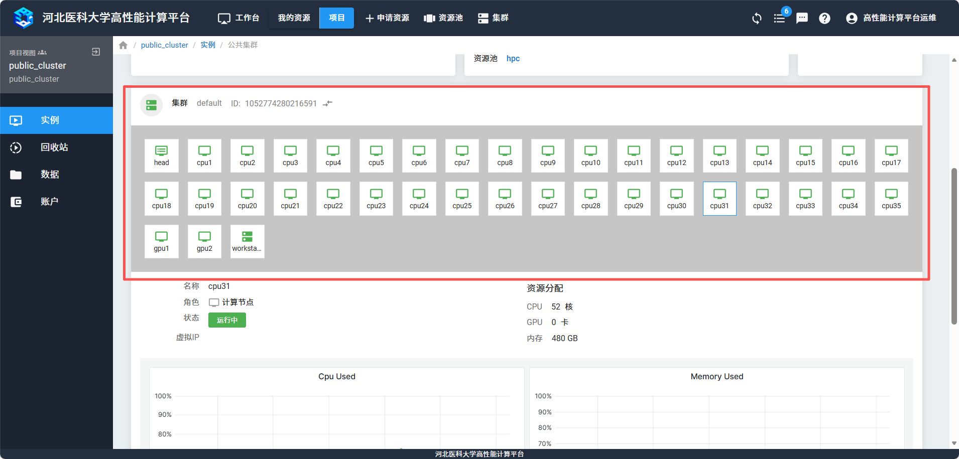
Task: Click the public_cluster breadcrumb link
Action: pos(164,45)
